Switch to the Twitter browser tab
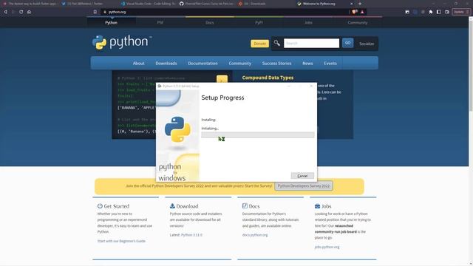The width and height of the screenshot is (473, 266). (87, 4)
